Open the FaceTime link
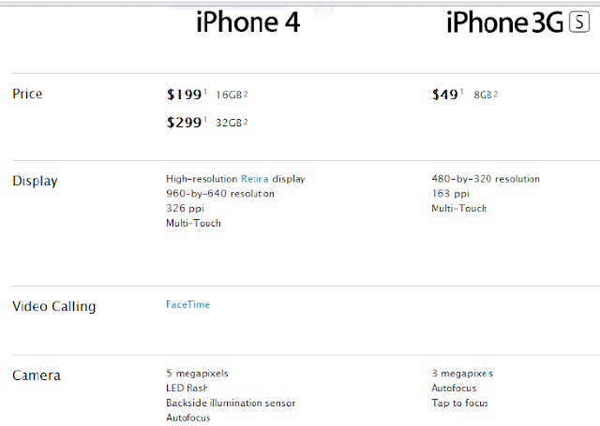 coord(187,305)
